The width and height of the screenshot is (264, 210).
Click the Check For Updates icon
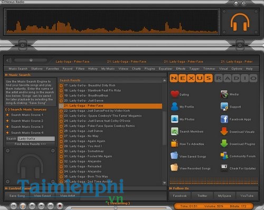(224, 168)
